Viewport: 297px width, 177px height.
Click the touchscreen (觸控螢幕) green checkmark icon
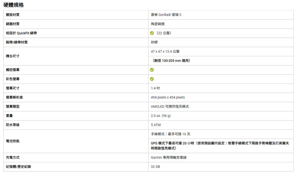pyautogui.click(x=152, y=70)
